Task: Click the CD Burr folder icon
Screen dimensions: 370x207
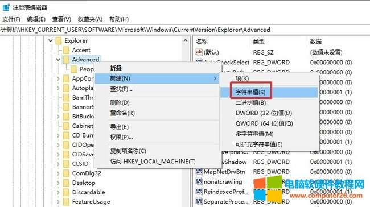Action: coord(66,135)
